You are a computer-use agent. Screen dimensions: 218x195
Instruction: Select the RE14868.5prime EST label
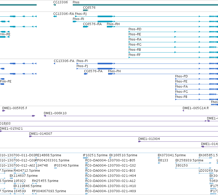coord(48,155)
